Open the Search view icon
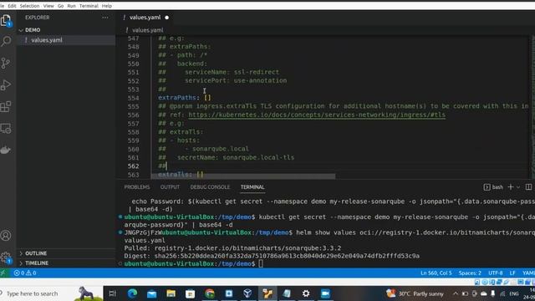The image size is (535, 301). coord(6,41)
